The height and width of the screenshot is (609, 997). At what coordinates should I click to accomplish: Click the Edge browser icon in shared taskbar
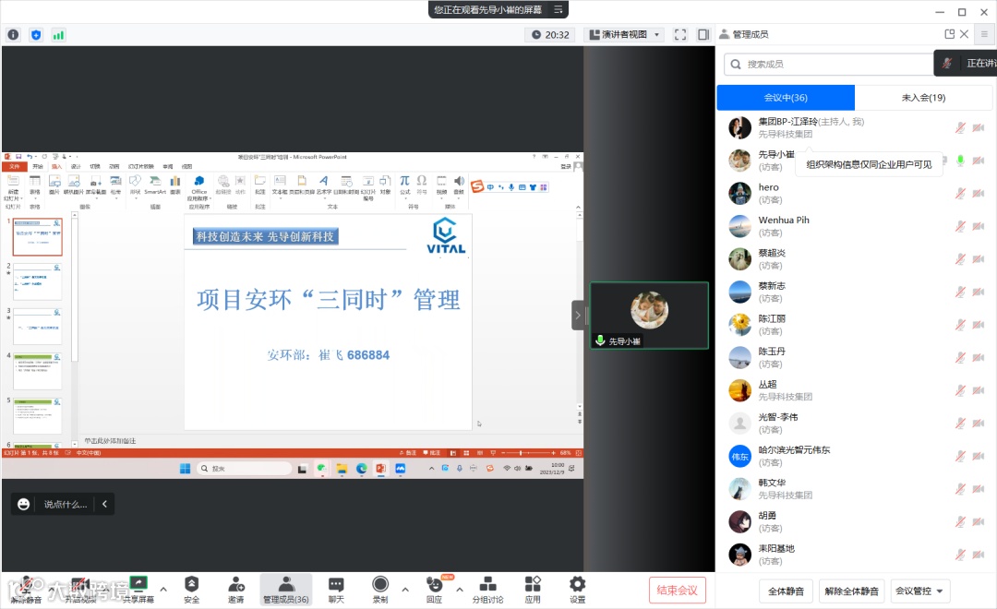click(362, 469)
